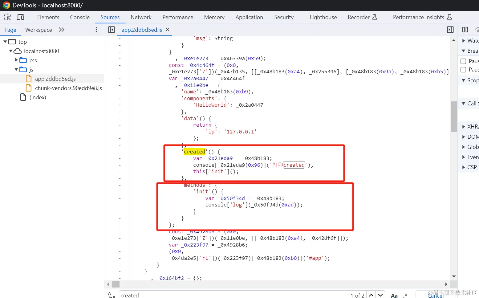Image resolution: width=479 pixels, height=298 pixels.
Task: Enable the second Pause checkbox
Action: [x=463, y=70]
